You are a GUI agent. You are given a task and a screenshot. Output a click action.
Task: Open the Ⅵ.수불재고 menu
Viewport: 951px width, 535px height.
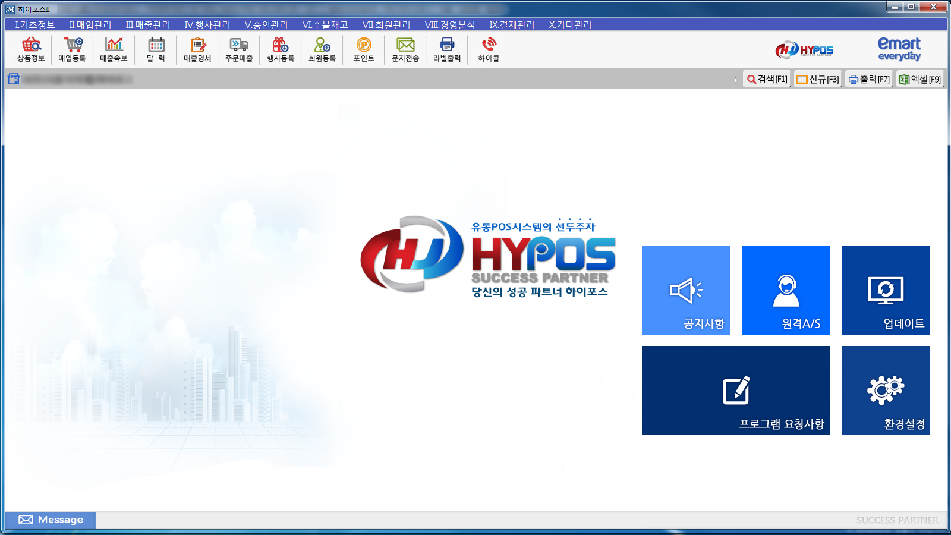(x=325, y=25)
